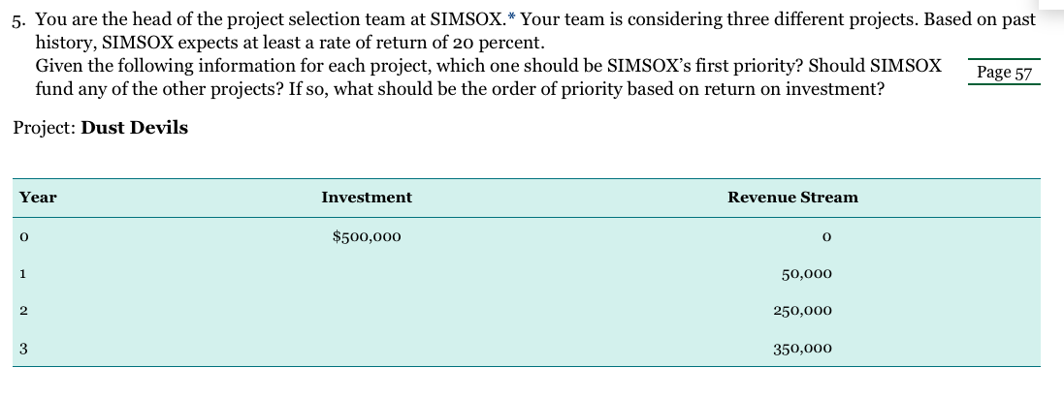Click the Page 57 marker
The height and width of the screenshot is (398, 1064).
pos(1004,72)
